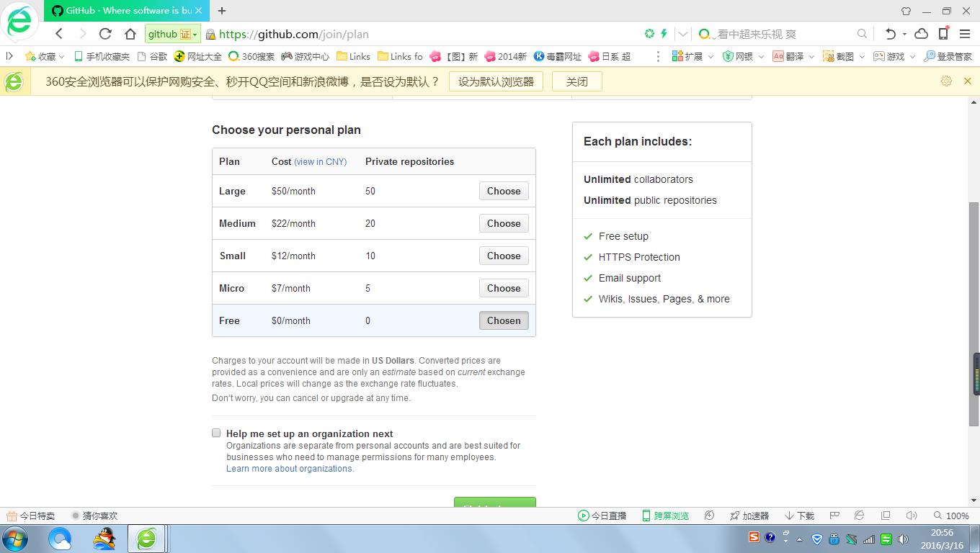Click the taskbar clock showing 20:56
The height and width of the screenshot is (553, 980).
[942, 539]
